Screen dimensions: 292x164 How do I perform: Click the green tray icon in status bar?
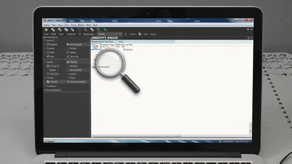[x=220, y=142]
